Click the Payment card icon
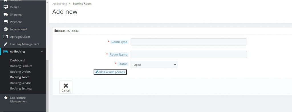This screenshot has width=292, height=112. [x=6, y=22]
